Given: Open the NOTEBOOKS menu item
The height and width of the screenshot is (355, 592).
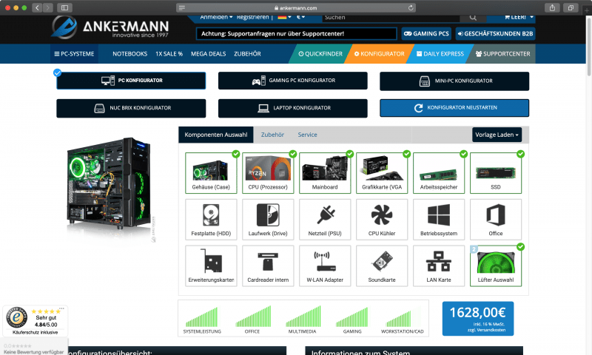Looking at the screenshot, I should coord(130,54).
